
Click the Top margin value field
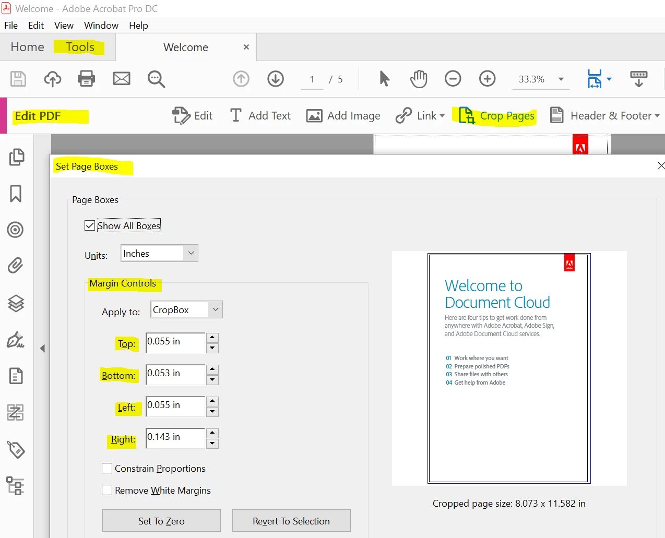point(175,342)
